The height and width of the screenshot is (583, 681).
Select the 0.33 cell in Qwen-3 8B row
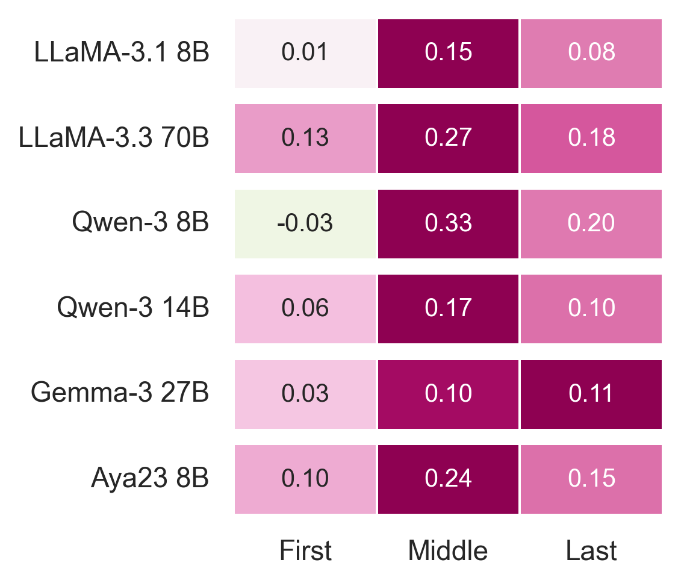tap(448, 224)
